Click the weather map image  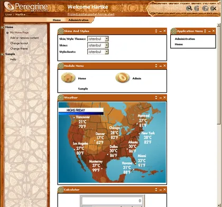point(112,142)
